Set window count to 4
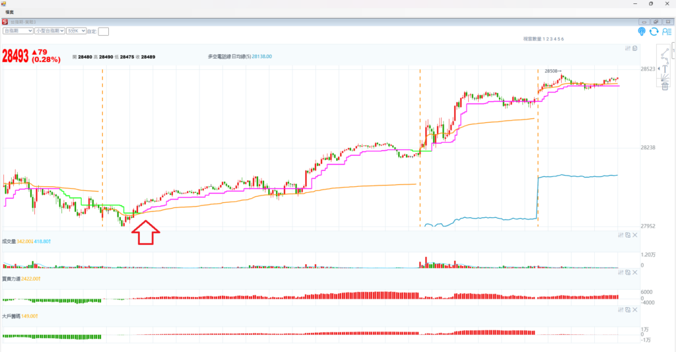 tap(555, 40)
